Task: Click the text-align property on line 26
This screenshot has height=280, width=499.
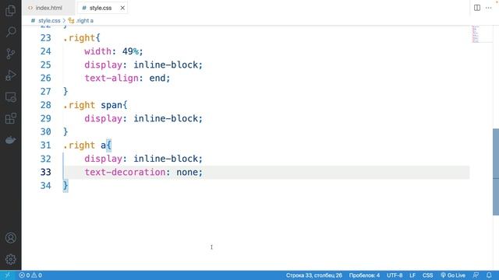Action: tap(111, 78)
